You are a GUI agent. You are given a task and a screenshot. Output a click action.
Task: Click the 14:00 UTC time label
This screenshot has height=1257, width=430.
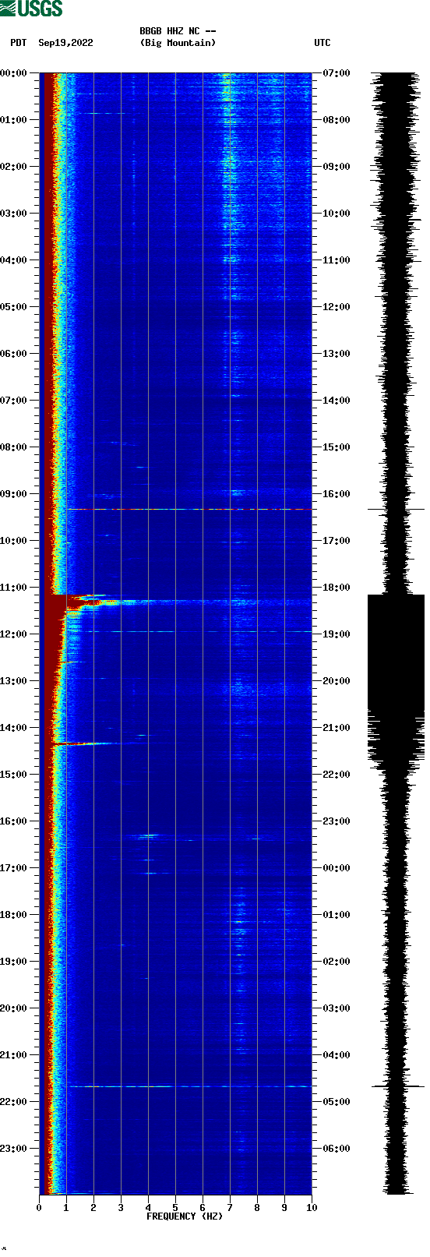coord(337,401)
